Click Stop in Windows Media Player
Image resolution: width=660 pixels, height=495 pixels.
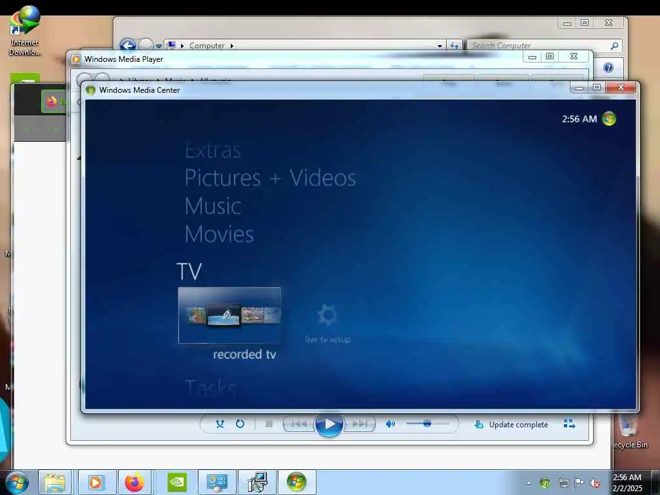pos(269,424)
